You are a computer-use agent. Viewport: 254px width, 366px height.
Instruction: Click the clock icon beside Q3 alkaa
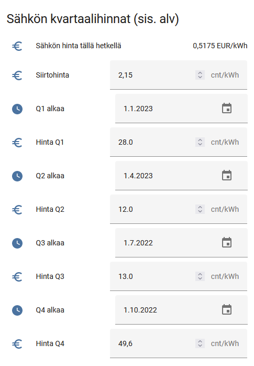click(x=17, y=243)
